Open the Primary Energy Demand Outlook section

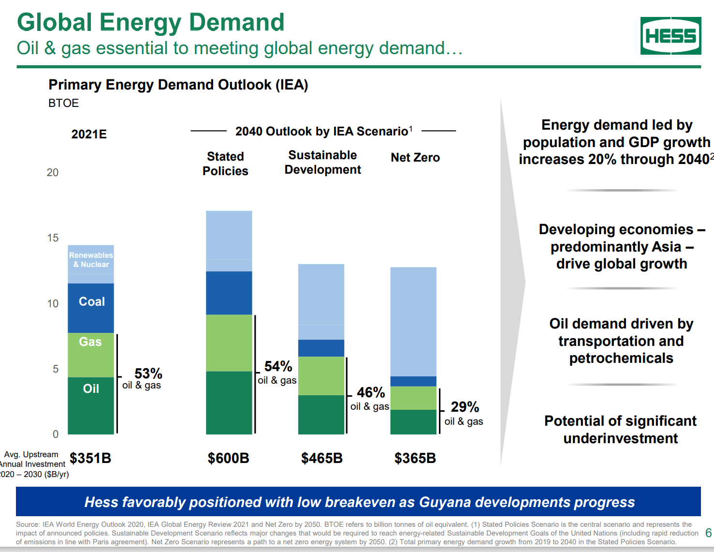(178, 85)
